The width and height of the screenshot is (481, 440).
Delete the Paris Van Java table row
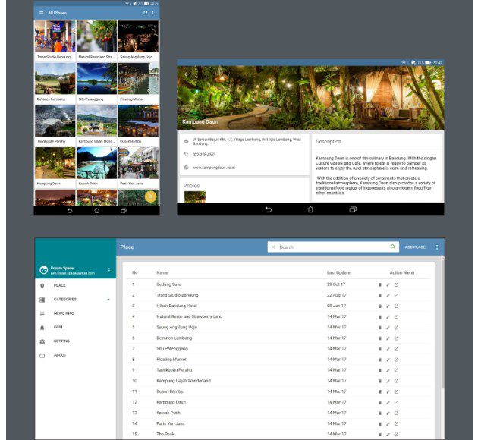pyautogui.click(x=380, y=424)
